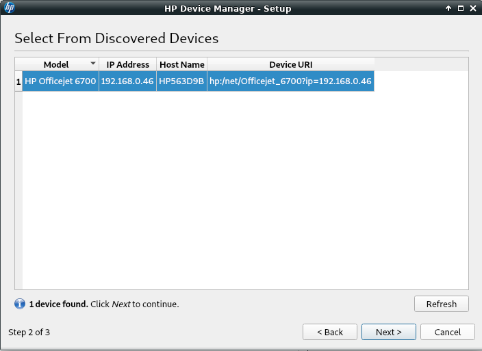Screen dimensions: 482x351
Task: Close the HP Device Manager Setup window
Action: (472, 8)
